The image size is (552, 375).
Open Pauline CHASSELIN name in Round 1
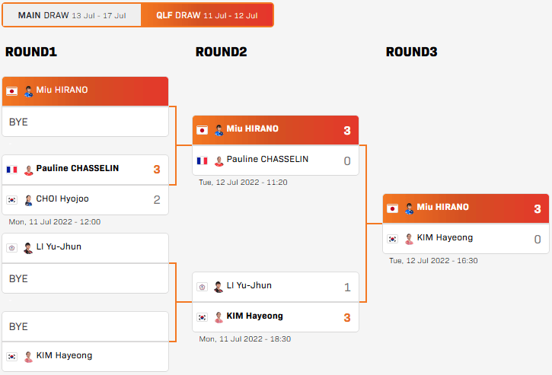click(78, 168)
